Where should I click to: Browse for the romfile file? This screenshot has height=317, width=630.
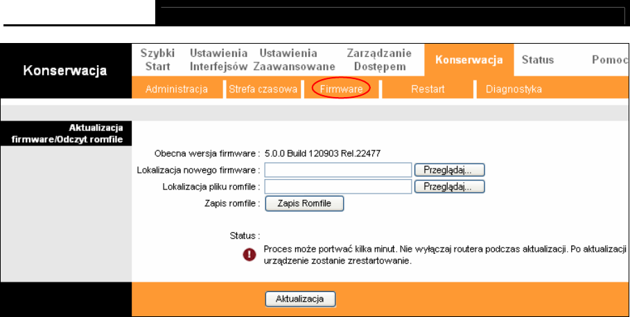point(449,187)
